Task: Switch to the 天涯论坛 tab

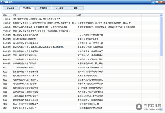Action: coord(43,9)
